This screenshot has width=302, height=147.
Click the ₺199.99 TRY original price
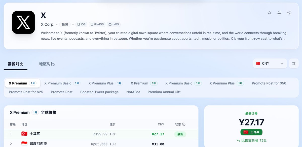click(104, 134)
